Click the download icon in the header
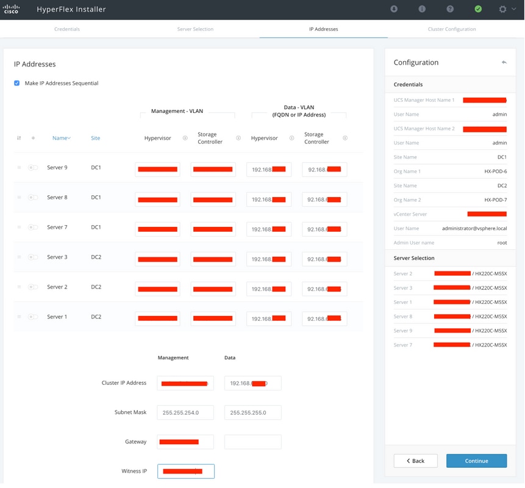Screen dimensions: 525x488 click(x=394, y=9)
